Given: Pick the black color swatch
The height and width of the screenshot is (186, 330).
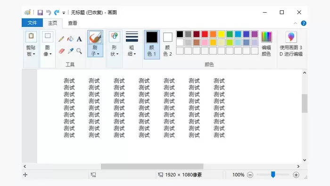Looking at the screenshot, I should pos(180,34).
